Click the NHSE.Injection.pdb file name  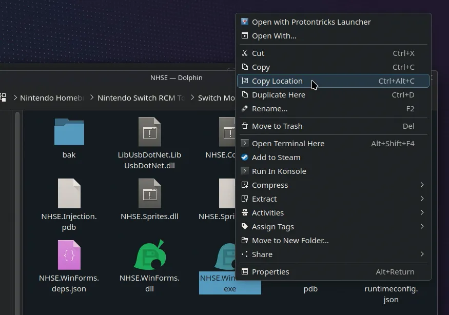coord(69,222)
